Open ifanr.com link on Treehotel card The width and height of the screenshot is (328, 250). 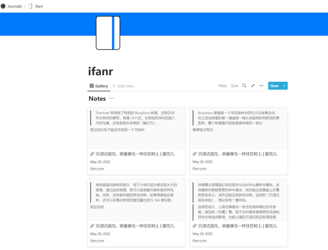pyautogui.click(x=97, y=169)
